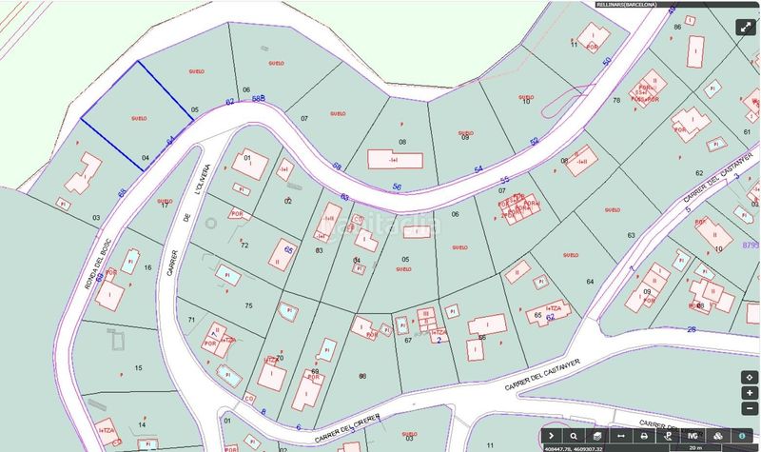Viewport: 761px width, 452px height.
Task: Click the IVG export tool
Action: coord(693,436)
